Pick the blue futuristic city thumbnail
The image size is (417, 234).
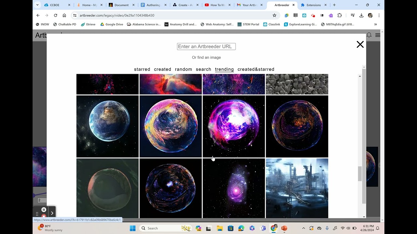coord(297,188)
